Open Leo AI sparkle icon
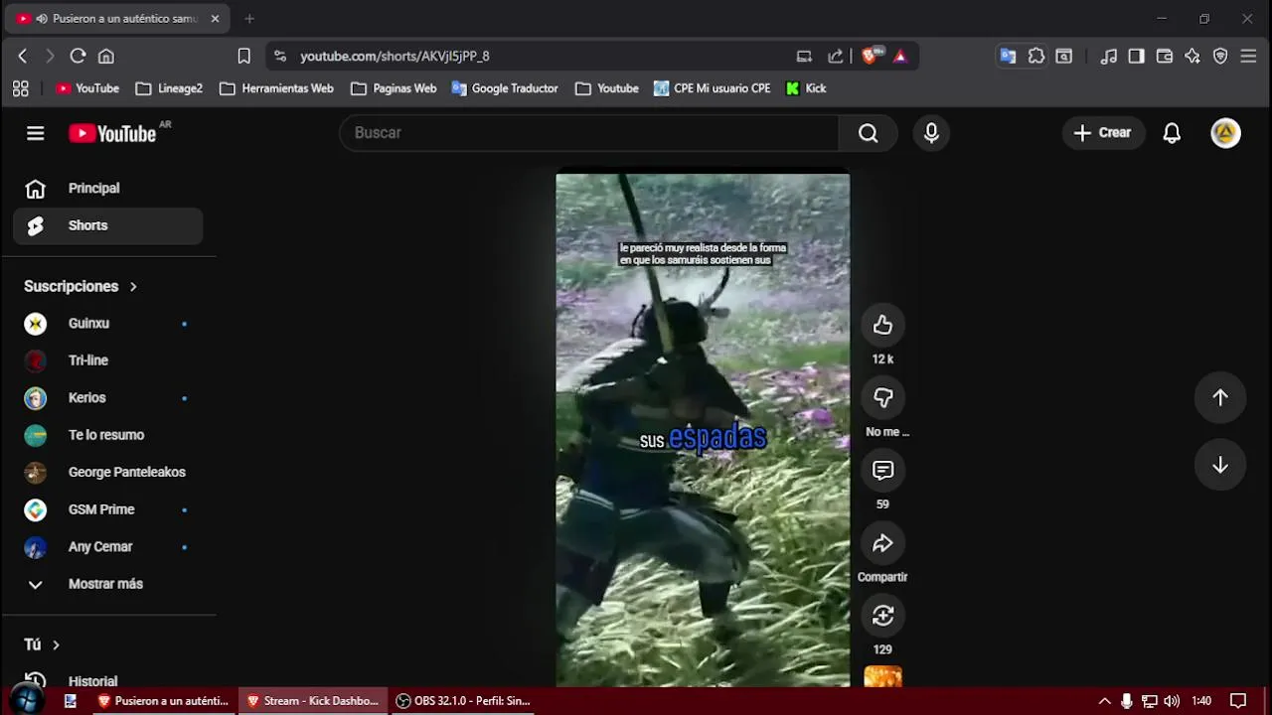 tap(1192, 57)
